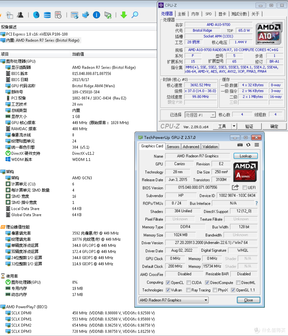This screenshot has height=336, width=288.
Task: Click the 确定 button in CPU-Z
Action: (x=274, y=126)
